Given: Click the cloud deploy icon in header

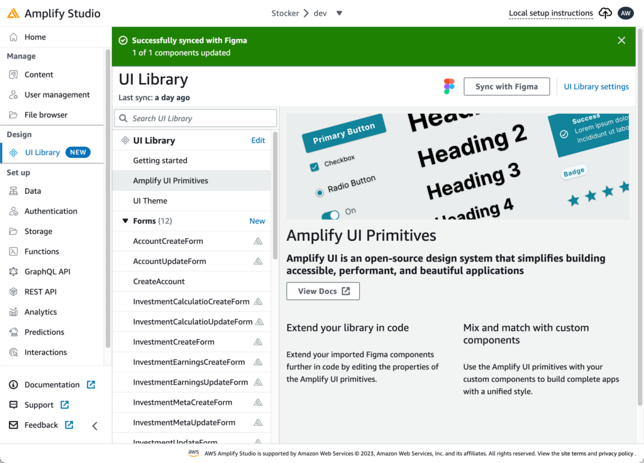Looking at the screenshot, I should (x=605, y=13).
